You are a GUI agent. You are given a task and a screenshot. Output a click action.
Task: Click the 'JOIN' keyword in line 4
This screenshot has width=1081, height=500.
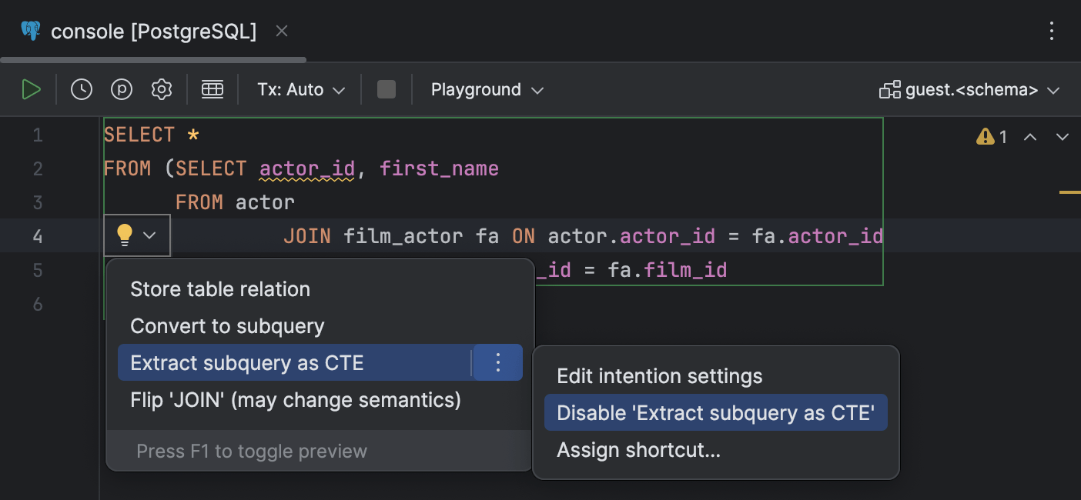(x=307, y=235)
